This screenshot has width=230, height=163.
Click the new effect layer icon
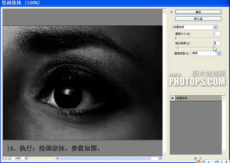pyautogui.click(x=195, y=158)
